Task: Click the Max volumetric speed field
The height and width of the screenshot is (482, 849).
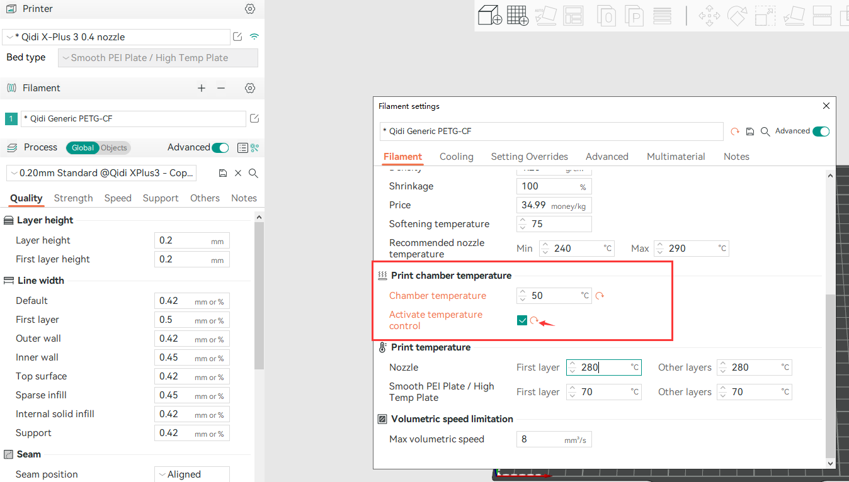Action: 542,439
